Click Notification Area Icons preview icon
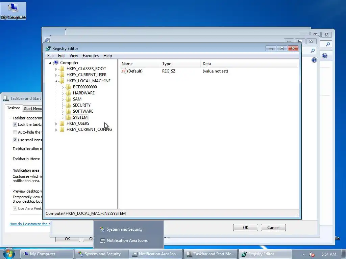Screen dimensions: 346x259 coord(102,240)
